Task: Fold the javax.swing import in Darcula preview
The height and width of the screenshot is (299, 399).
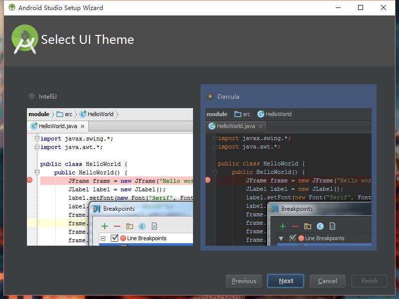Action: point(215,139)
